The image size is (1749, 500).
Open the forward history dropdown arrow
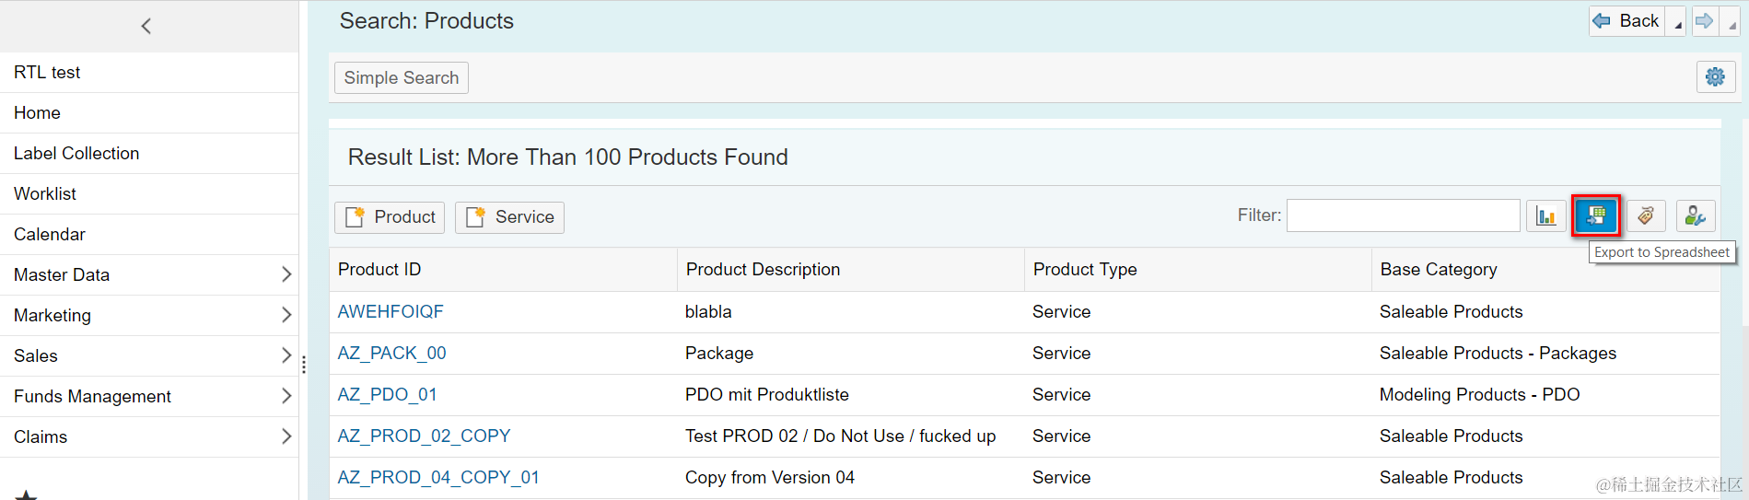pyautogui.click(x=1732, y=24)
